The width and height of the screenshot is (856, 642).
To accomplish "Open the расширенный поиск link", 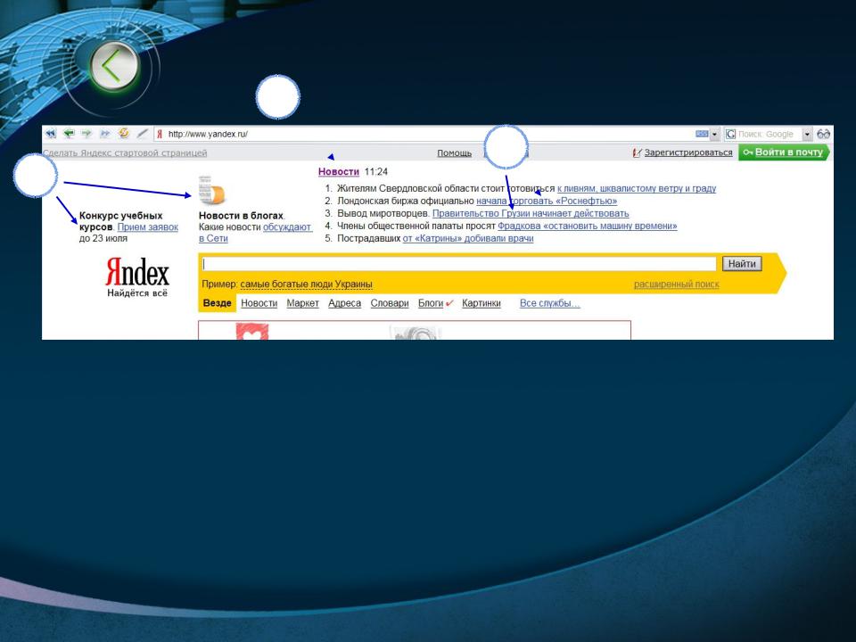I will click(x=676, y=284).
